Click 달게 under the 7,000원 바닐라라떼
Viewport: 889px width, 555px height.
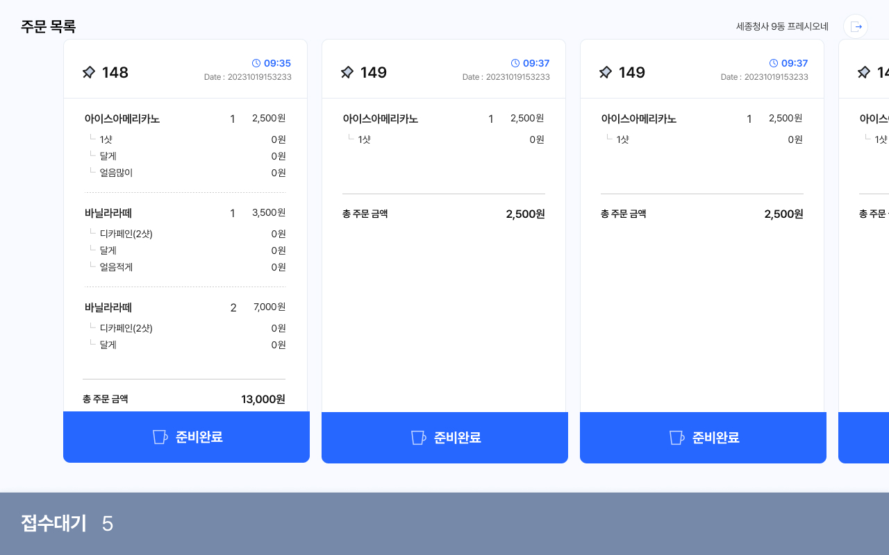coord(108,345)
